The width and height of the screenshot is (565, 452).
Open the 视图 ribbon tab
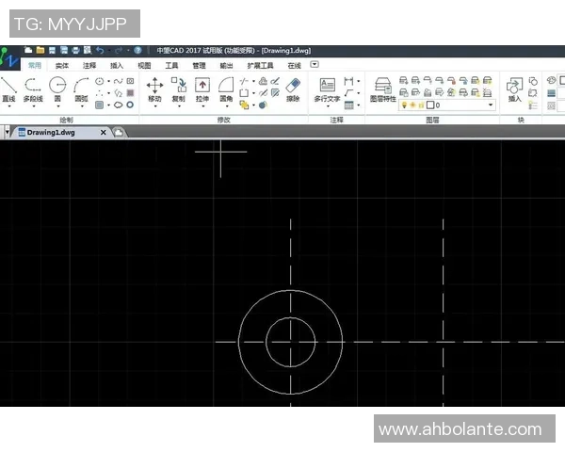click(x=144, y=66)
